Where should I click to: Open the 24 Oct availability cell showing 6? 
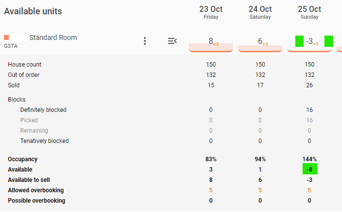[260, 43]
